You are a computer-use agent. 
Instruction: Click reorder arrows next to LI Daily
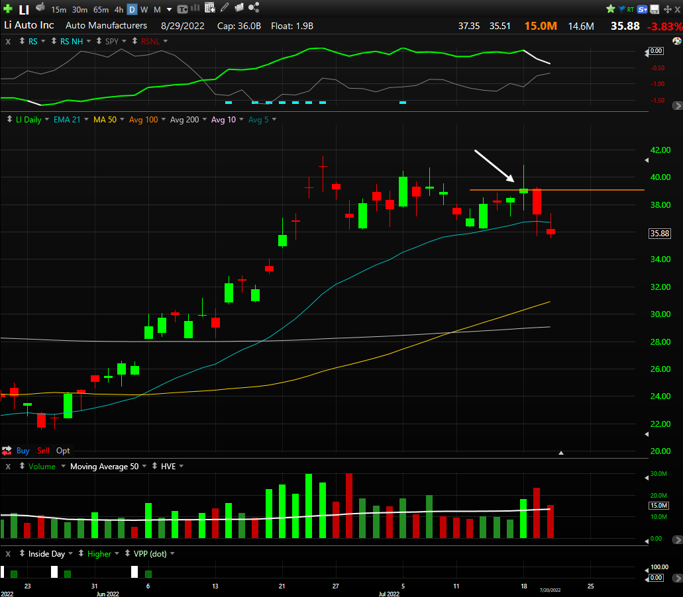click(9, 118)
